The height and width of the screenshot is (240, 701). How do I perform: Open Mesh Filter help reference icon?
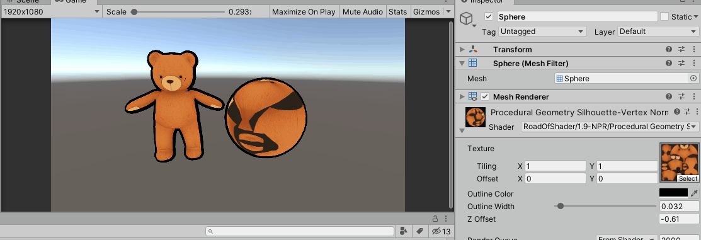[x=669, y=64]
